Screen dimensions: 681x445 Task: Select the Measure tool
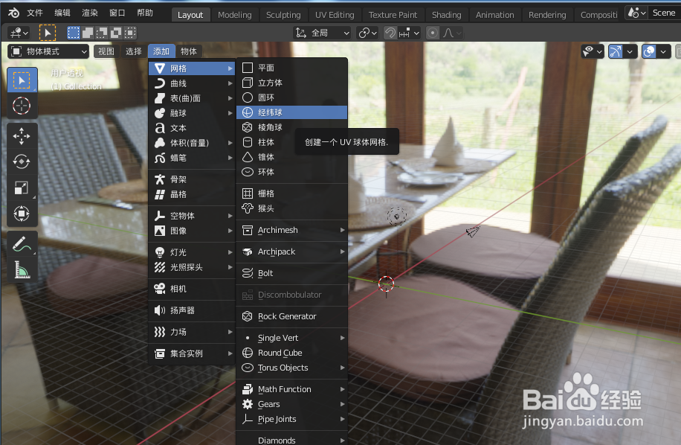coord(21,269)
